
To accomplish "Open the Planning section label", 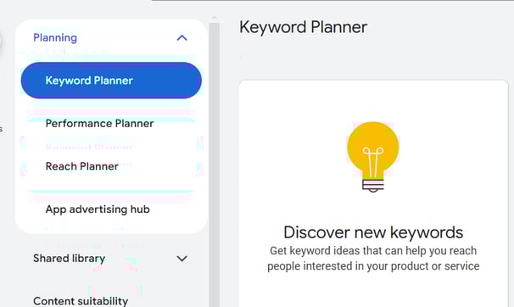I will (x=55, y=37).
